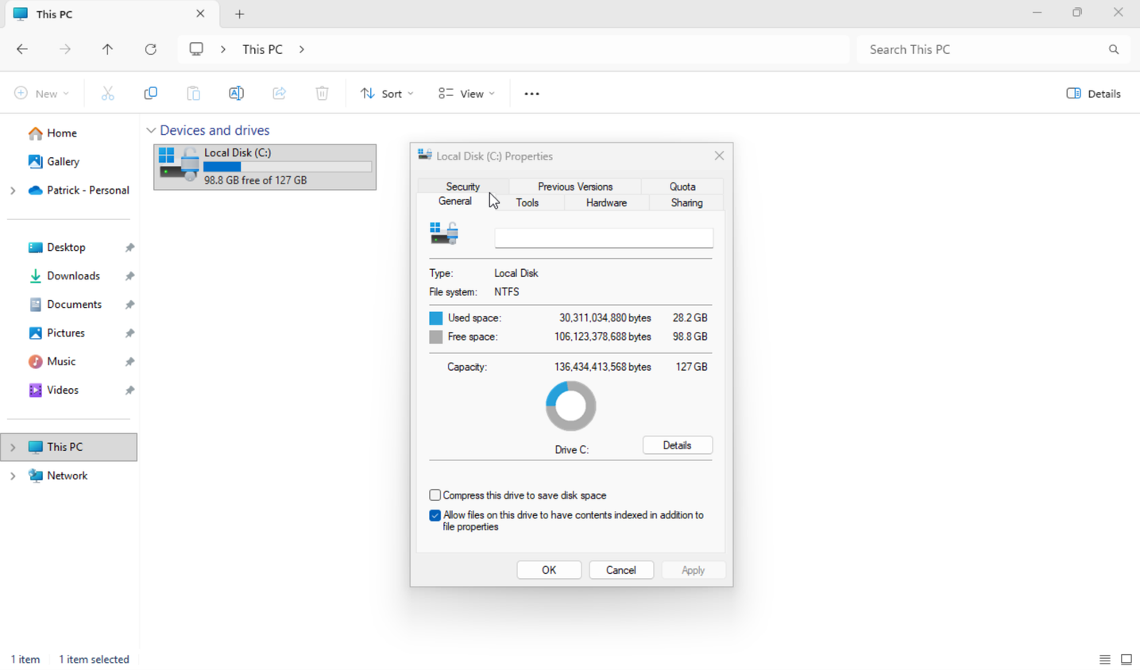Switch to large thumbnails view icon

click(1126, 660)
